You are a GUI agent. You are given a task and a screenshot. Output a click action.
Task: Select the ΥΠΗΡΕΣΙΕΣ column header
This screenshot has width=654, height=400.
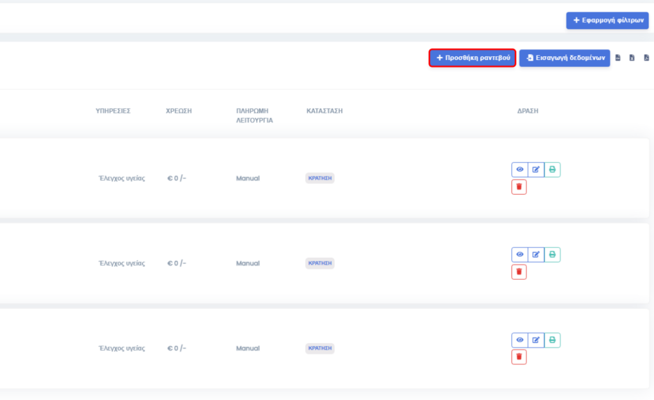coord(113,111)
